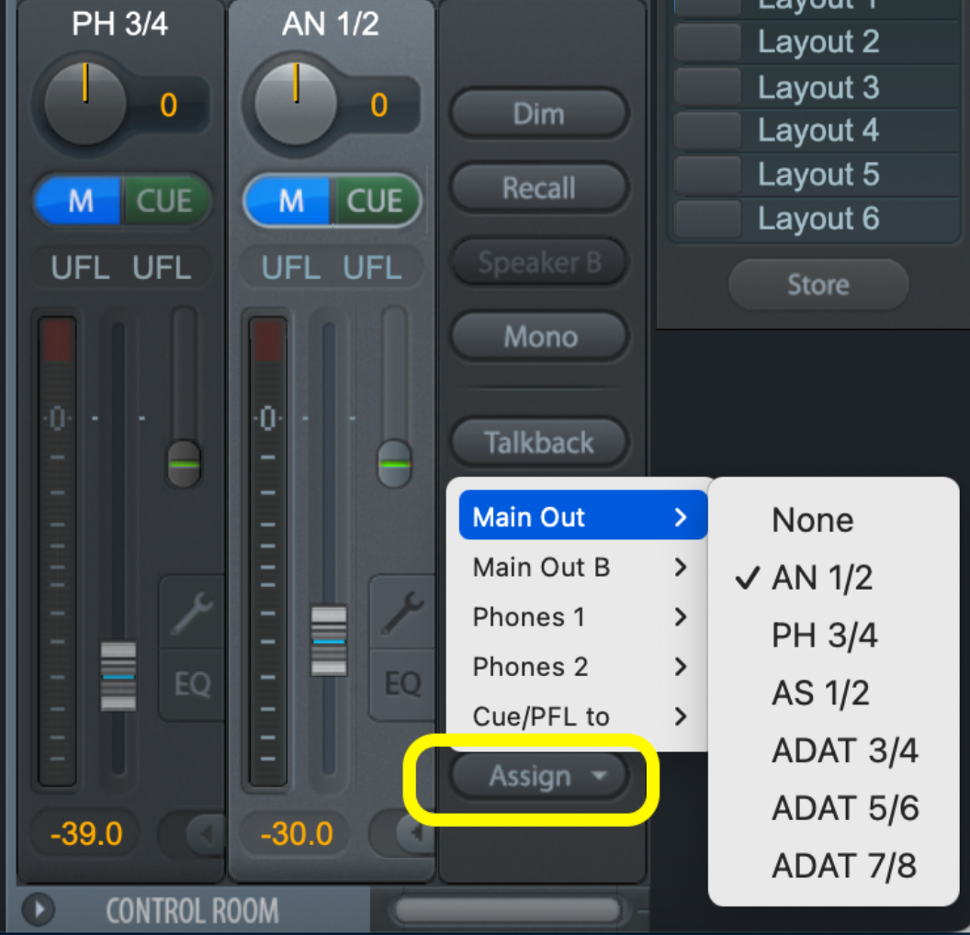
Task: Click the Control Room play arrow icon
Action: [x=39, y=909]
